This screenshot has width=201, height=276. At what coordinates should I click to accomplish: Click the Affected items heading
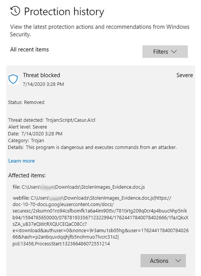[x=27, y=175]
